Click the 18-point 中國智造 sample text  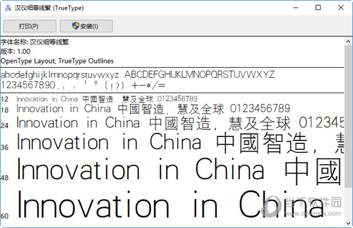pos(141,109)
